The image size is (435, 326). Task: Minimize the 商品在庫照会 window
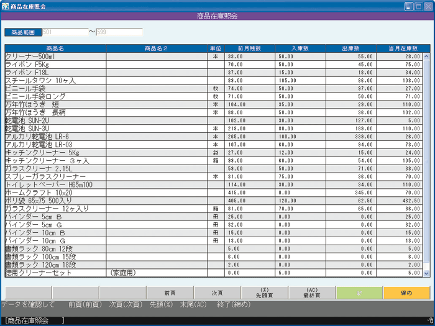409,6
